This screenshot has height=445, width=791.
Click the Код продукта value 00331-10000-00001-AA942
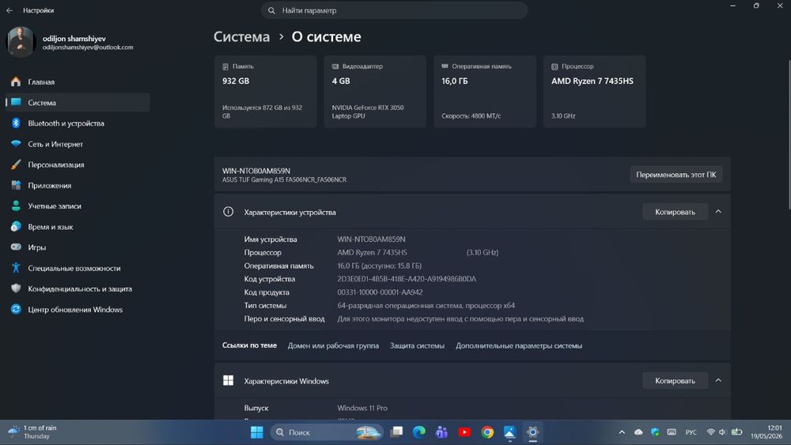(x=380, y=292)
